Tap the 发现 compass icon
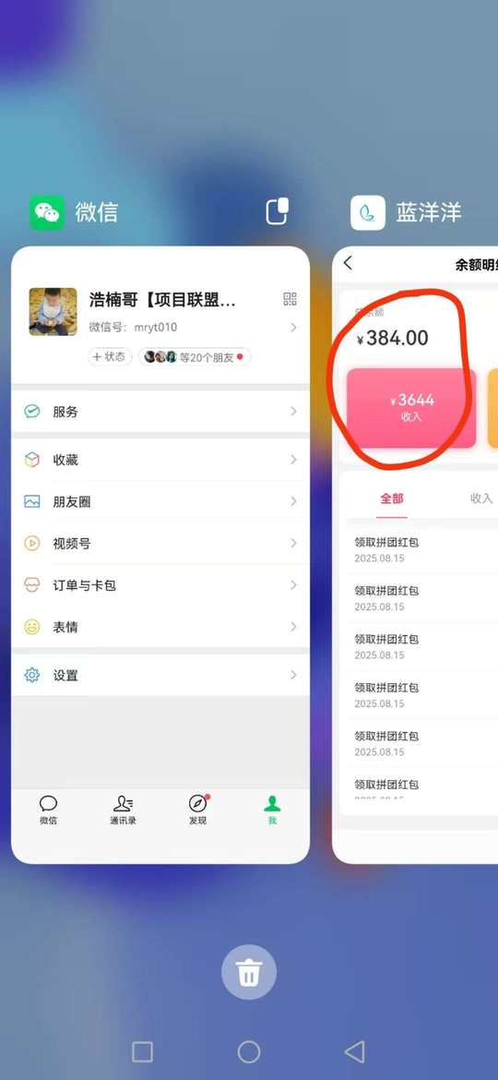The width and height of the screenshot is (498, 1080). [x=197, y=803]
